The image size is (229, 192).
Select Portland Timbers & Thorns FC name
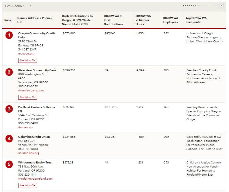point(36,109)
